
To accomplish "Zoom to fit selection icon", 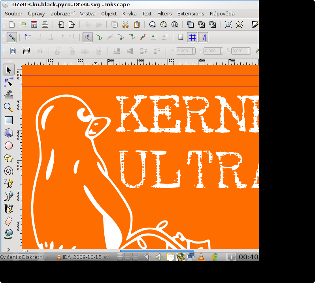I will point(153,25).
